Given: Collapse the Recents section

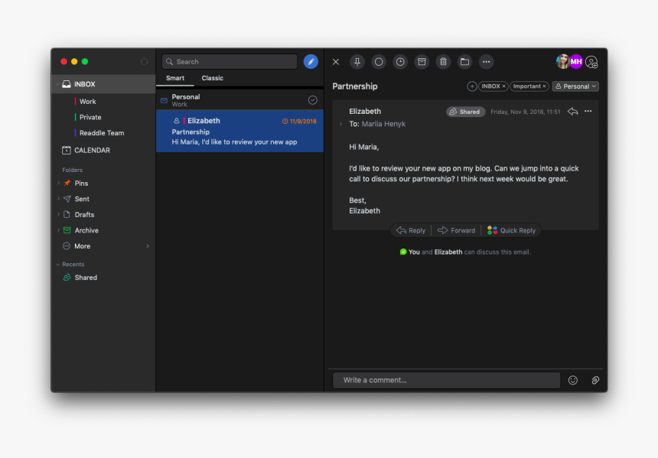Looking at the screenshot, I should click(57, 265).
